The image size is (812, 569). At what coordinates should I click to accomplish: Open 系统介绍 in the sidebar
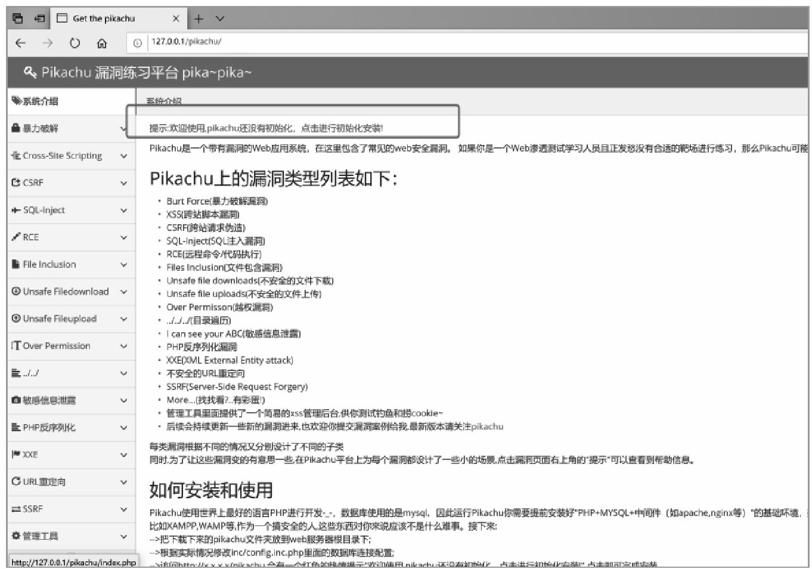point(71,101)
